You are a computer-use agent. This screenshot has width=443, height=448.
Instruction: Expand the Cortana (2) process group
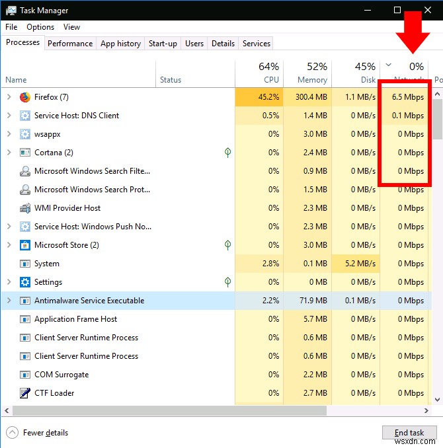(9, 152)
